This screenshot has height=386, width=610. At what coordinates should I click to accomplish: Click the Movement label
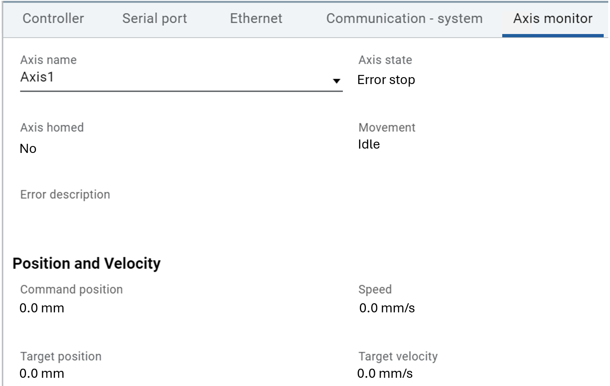click(387, 127)
